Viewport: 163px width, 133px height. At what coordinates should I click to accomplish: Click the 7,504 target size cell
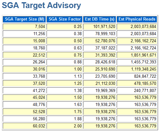coord(24,27)
